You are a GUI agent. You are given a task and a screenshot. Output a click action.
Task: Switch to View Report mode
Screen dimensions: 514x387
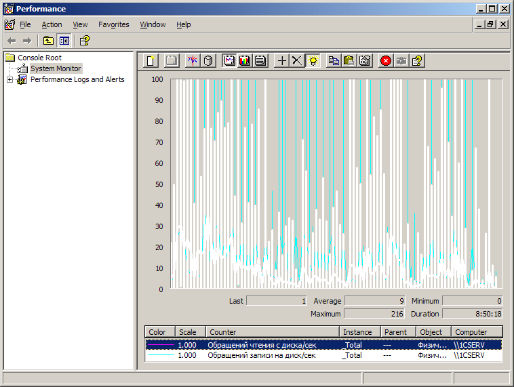tap(260, 61)
